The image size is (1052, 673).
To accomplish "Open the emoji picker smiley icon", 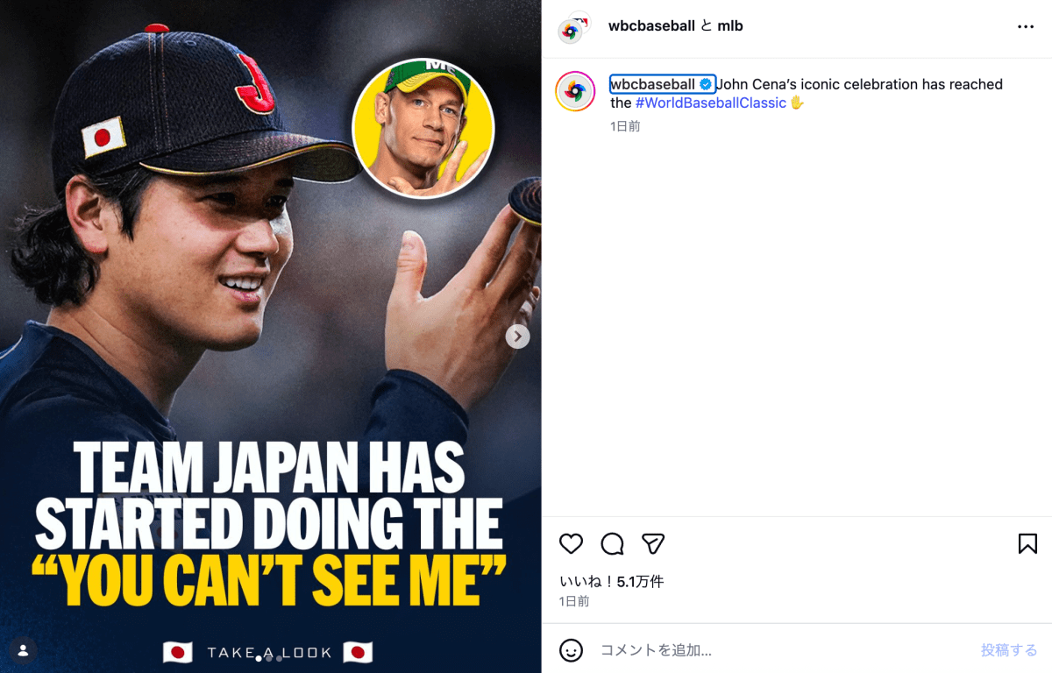I will (x=571, y=650).
